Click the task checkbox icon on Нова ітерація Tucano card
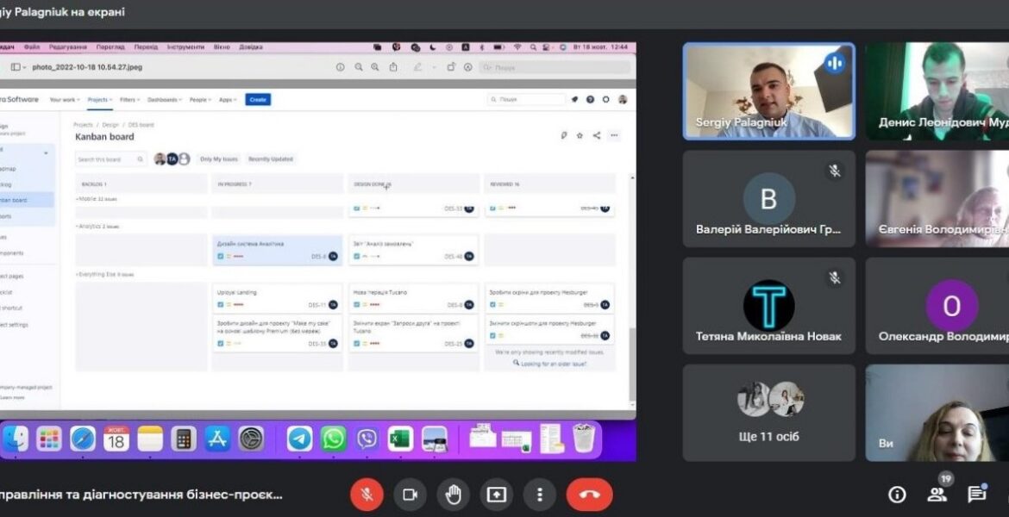The width and height of the screenshot is (1009, 517). [356, 305]
